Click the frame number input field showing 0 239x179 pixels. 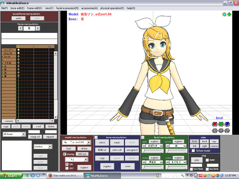click(x=29, y=28)
